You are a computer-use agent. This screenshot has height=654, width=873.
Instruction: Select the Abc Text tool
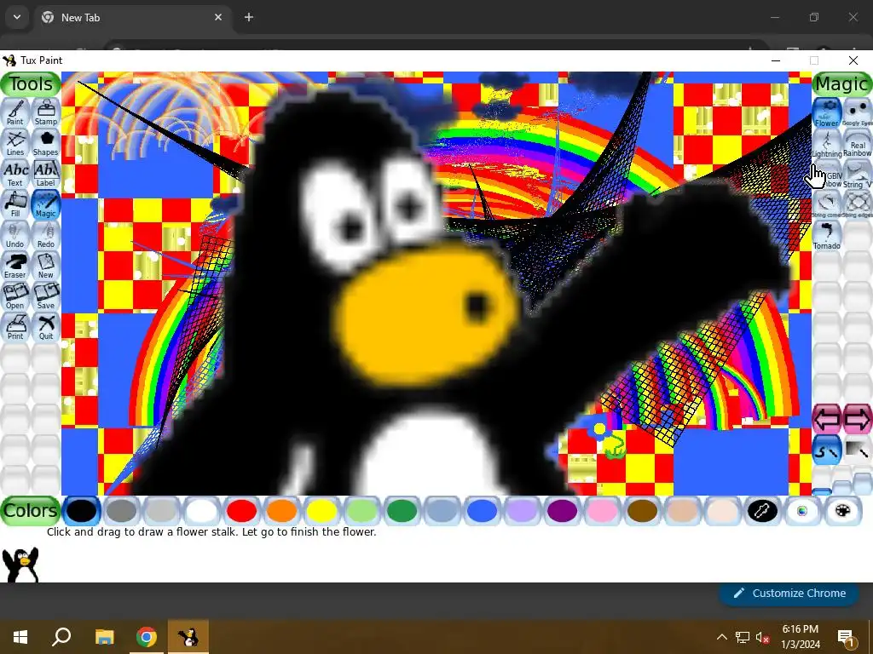[15, 174]
